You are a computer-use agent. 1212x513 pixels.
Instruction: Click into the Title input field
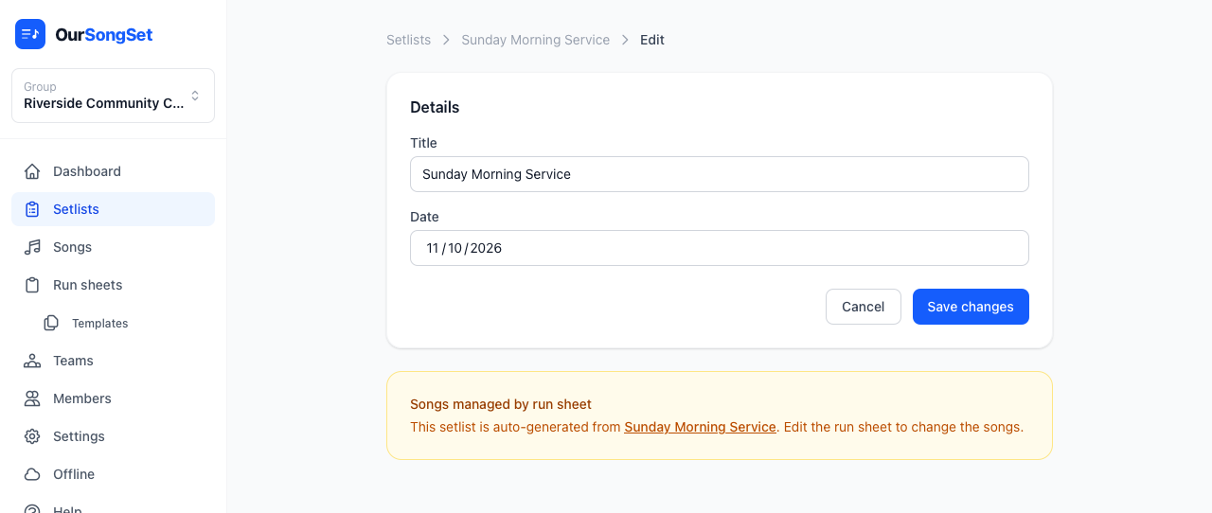pyautogui.click(x=719, y=174)
